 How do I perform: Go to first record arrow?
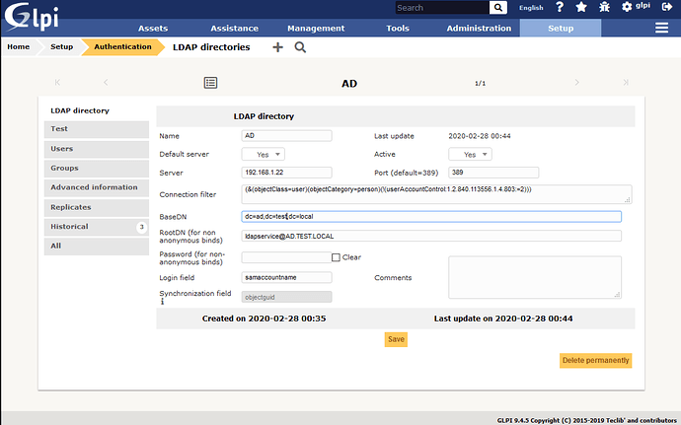(57, 83)
